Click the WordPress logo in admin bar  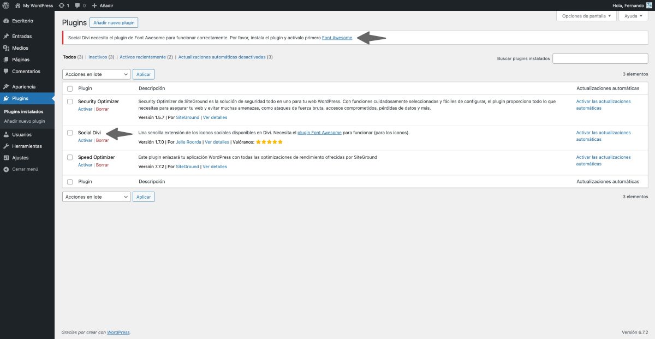tap(5, 5)
